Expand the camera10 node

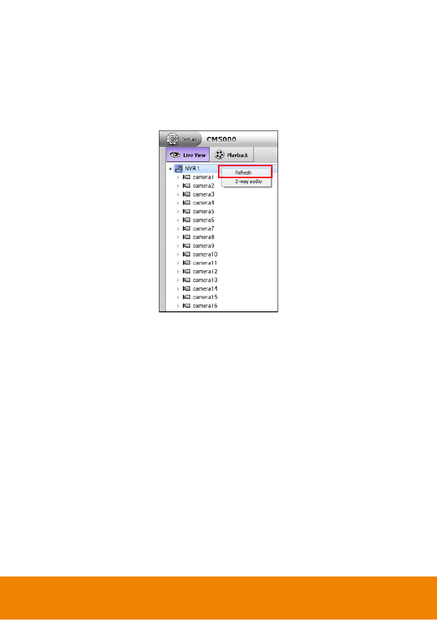click(x=178, y=255)
